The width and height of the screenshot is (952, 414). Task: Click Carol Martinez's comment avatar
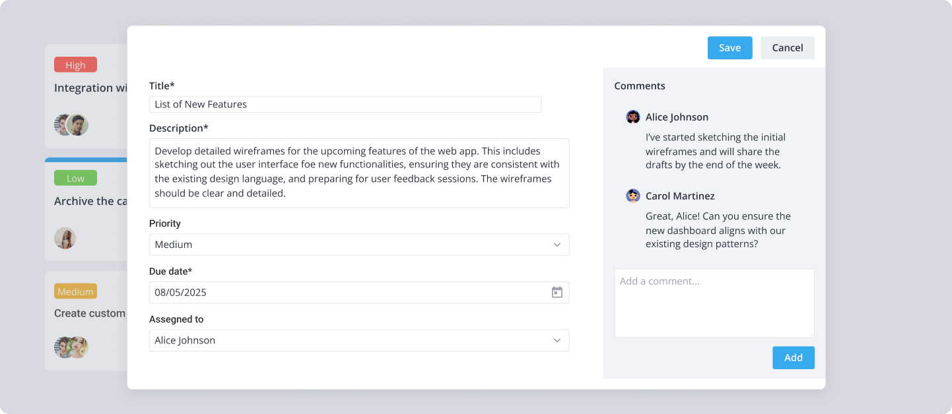pyautogui.click(x=633, y=196)
